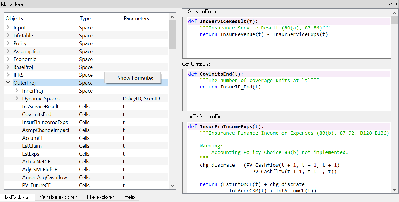Switch to the Variable explorer tab
The height and width of the screenshot is (202, 399).
click(x=58, y=197)
